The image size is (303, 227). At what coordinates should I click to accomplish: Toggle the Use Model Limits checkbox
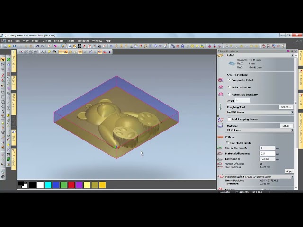[227, 143]
